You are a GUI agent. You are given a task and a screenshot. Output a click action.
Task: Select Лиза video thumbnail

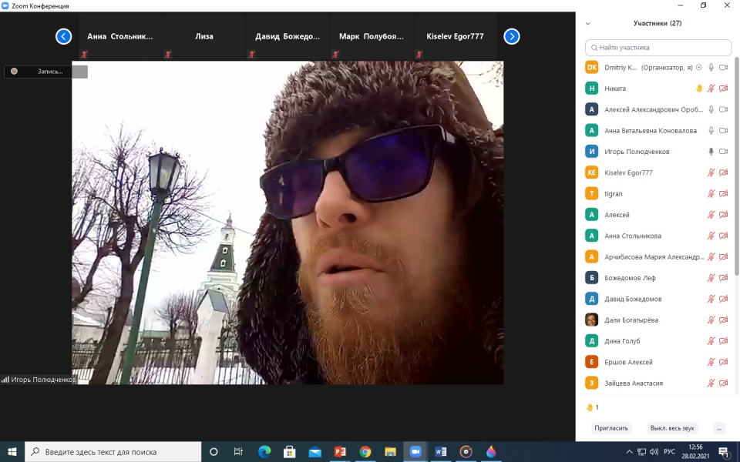point(203,36)
